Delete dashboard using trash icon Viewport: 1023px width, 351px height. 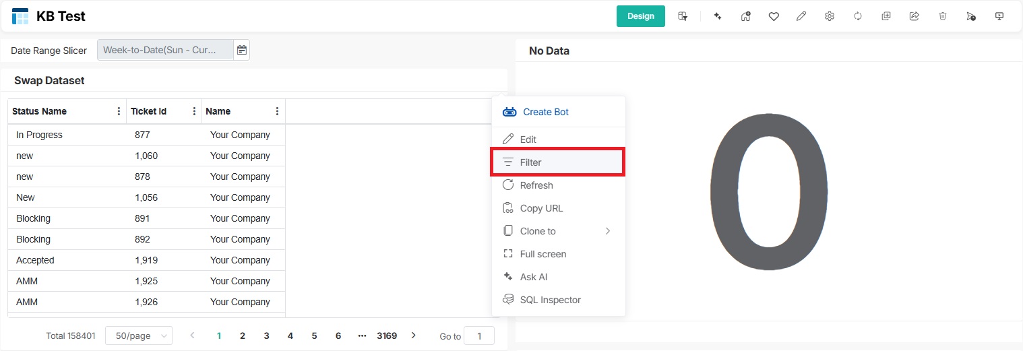[x=943, y=16]
